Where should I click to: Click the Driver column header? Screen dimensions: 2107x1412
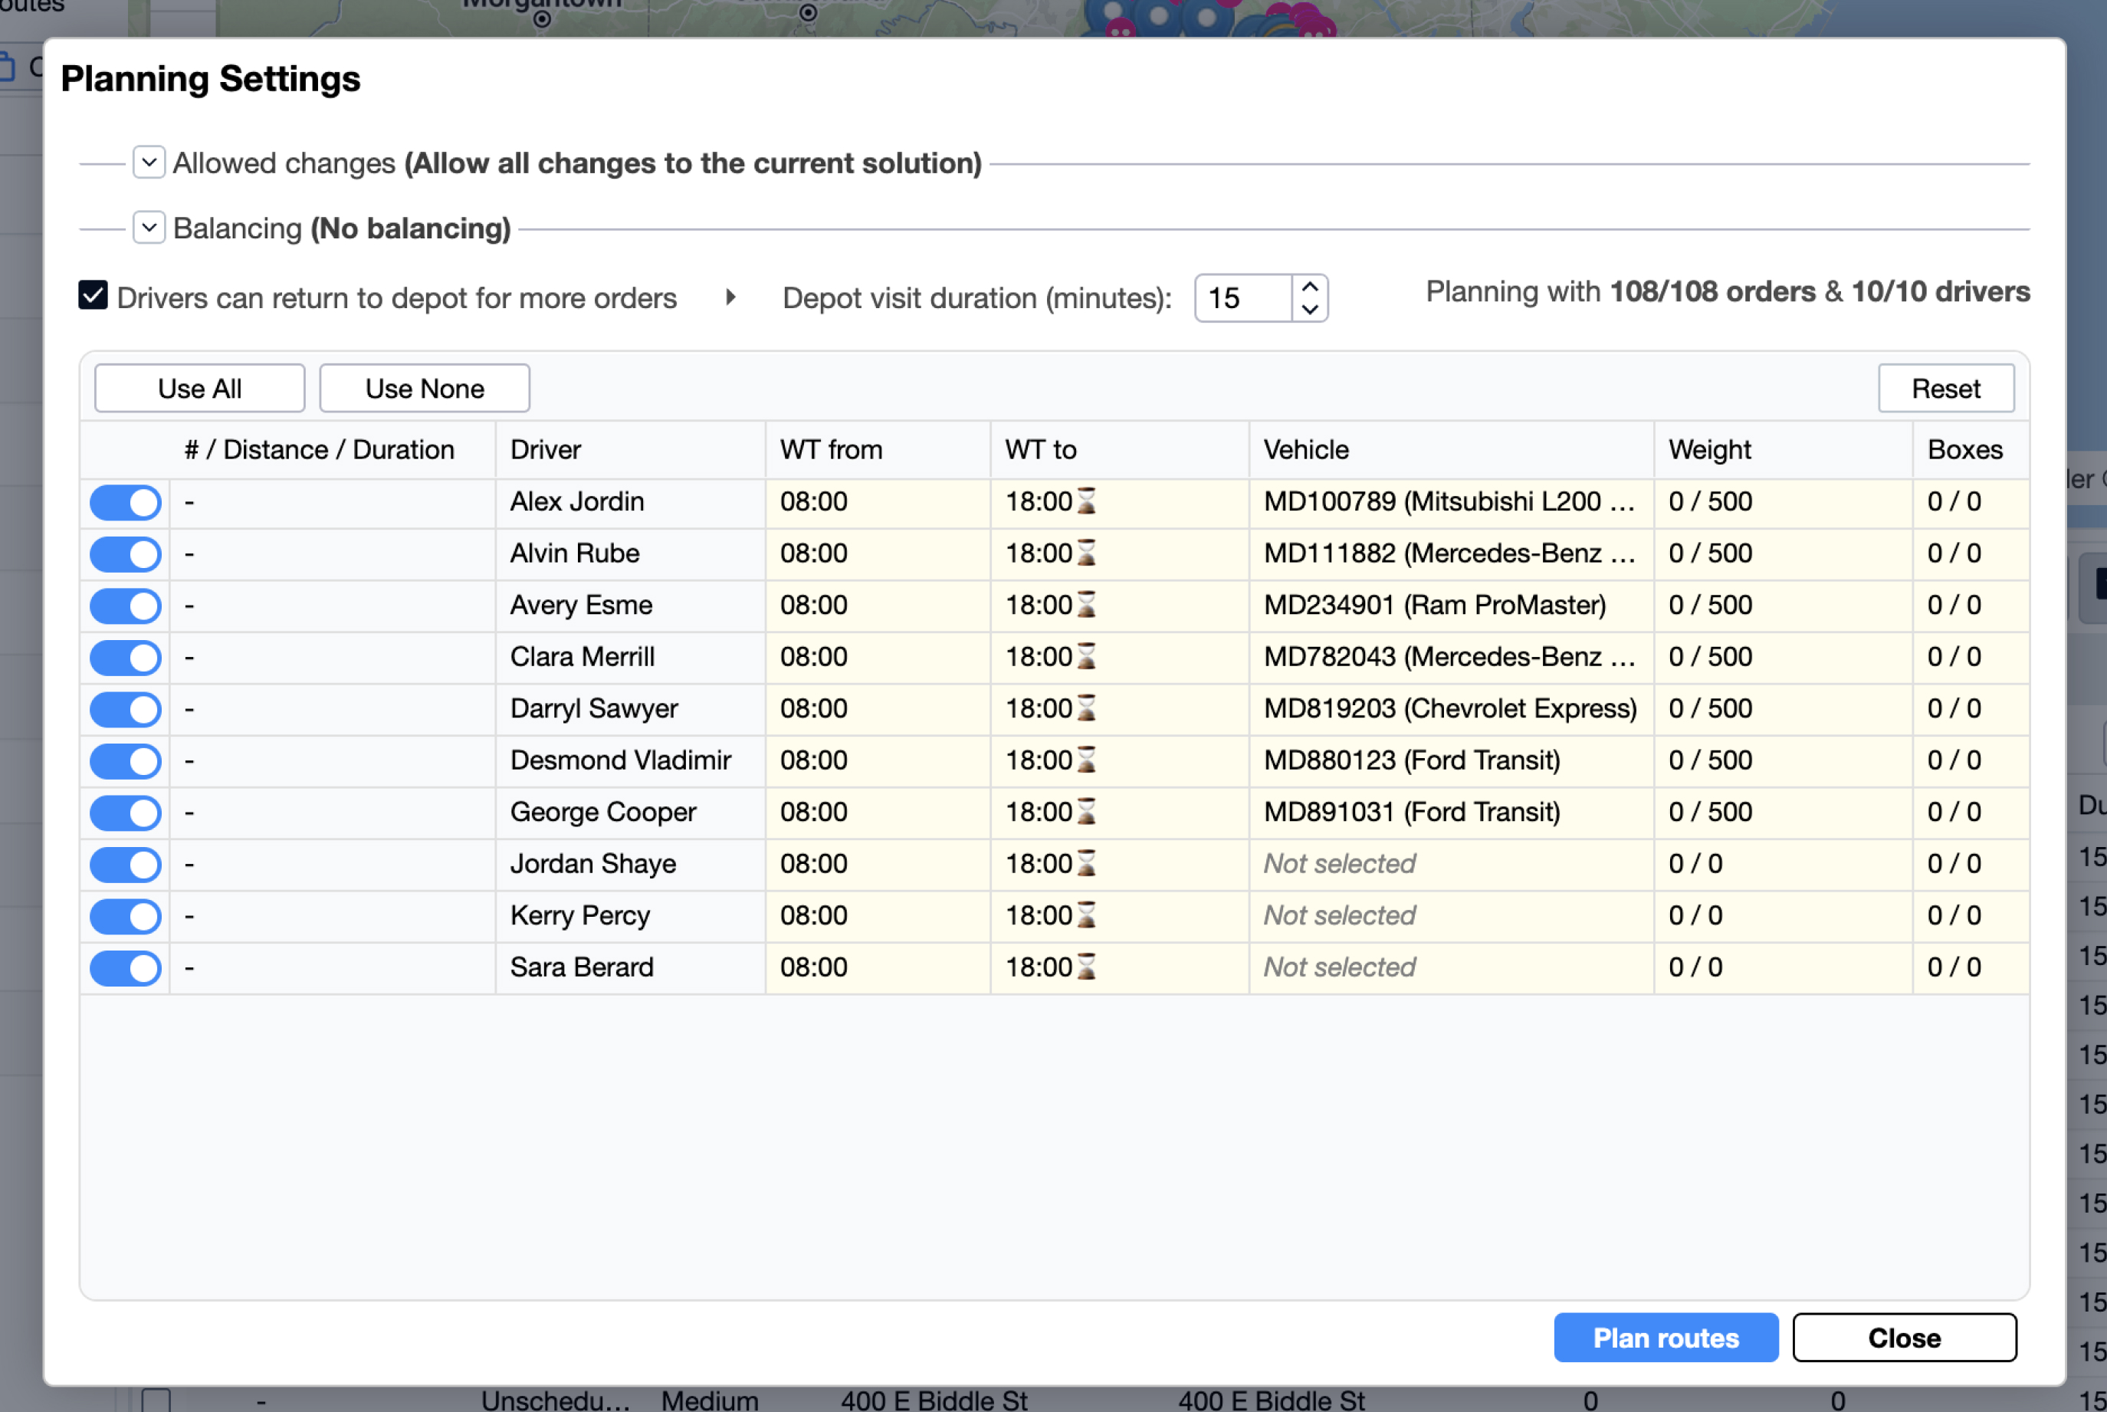click(630, 449)
